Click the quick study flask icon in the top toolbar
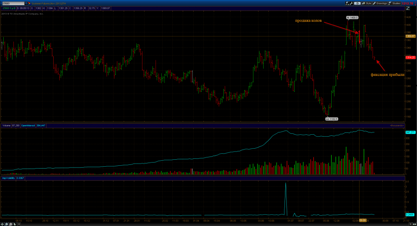This screenshot has height=226, width=417. (347, 3)
